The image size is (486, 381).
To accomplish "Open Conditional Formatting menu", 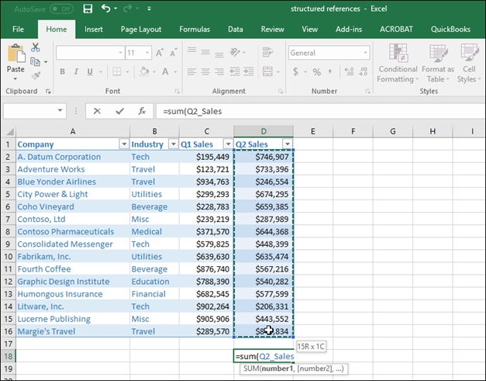I will click(x=398, y=63).
